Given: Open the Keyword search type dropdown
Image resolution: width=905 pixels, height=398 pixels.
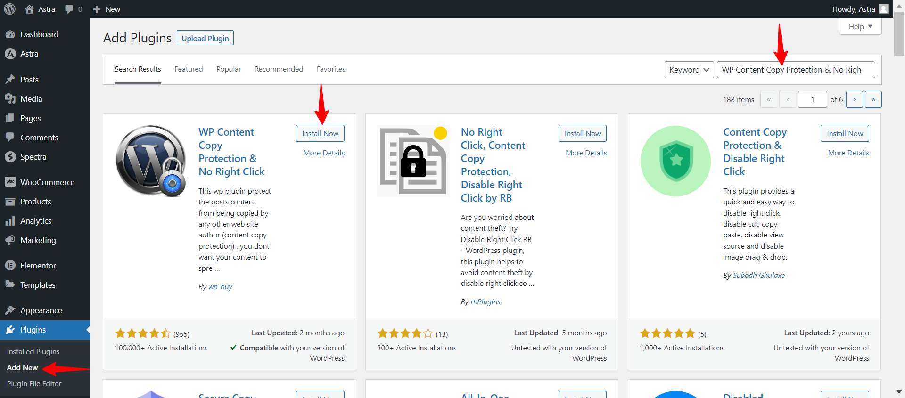Looking at the screenshot, I should (689, 70).
